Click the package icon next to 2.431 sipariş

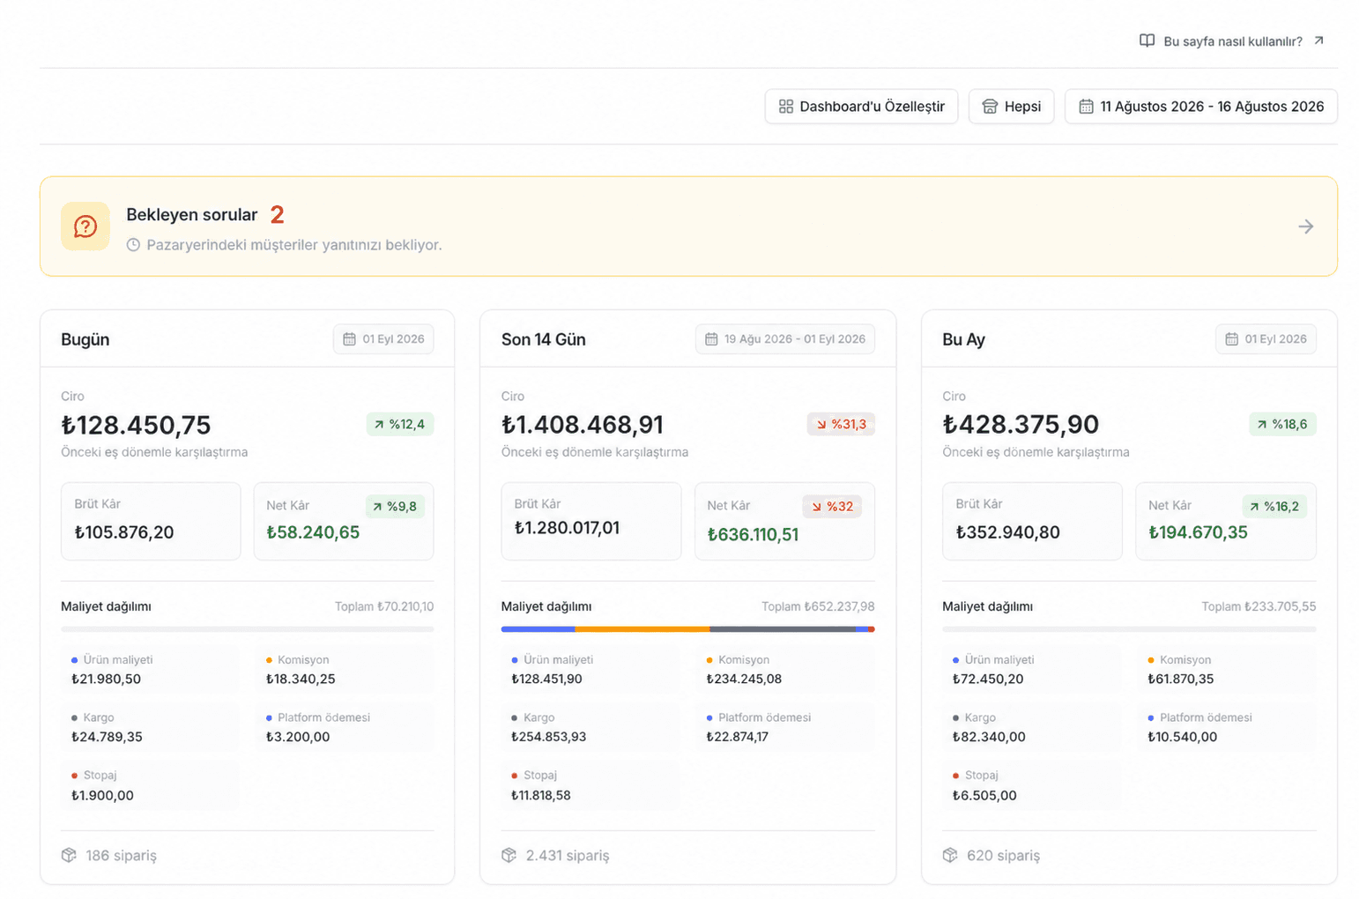coord(509,855)
